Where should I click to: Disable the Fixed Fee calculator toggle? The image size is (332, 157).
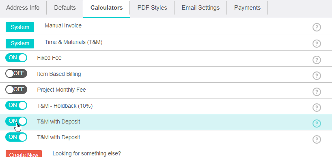pos(16,58)
